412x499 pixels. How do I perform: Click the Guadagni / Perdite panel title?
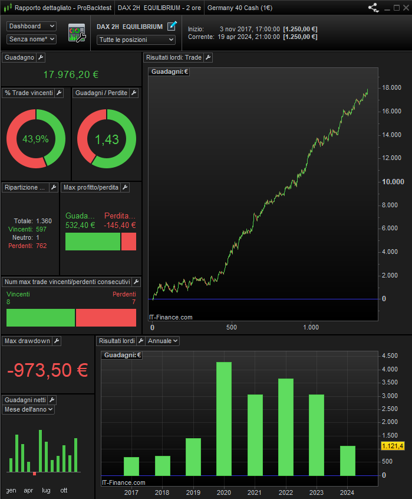pyautogui.click(x=101, y=93)
